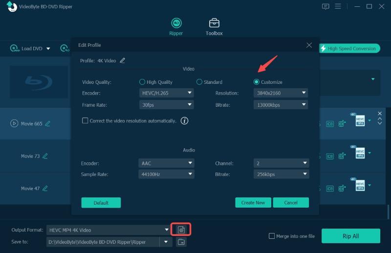The height and width of the screenshot is (253, 391).
Task: Expand format dropdown arrow for Movie 73
Action: click(369, 153)
